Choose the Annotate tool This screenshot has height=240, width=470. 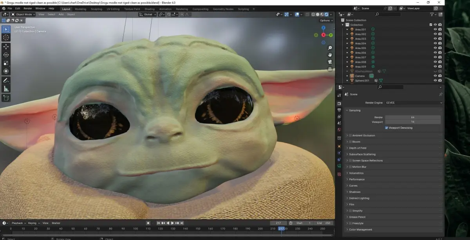coord(6,80)
